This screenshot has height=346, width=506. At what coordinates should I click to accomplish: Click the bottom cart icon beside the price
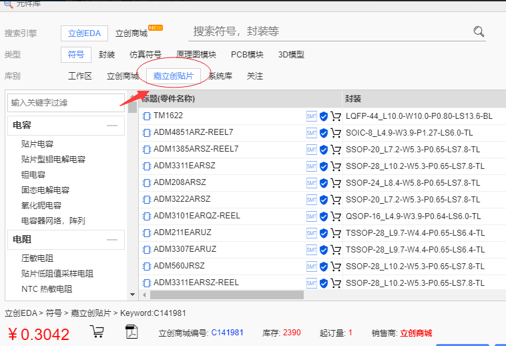[x=97, y=332]
